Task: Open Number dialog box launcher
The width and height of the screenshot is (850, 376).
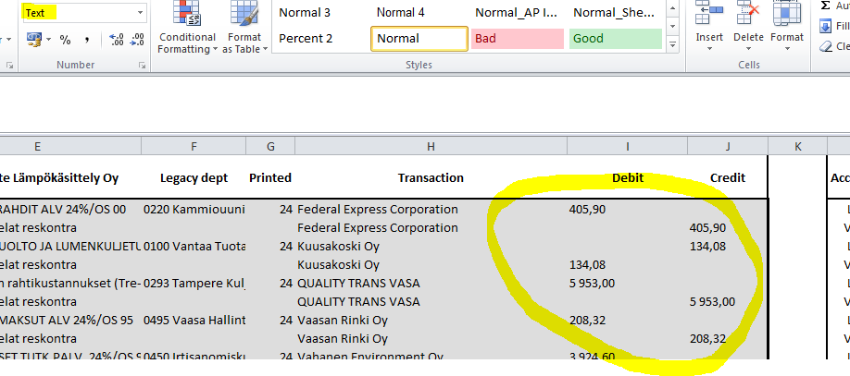Action: pos(142,66)
